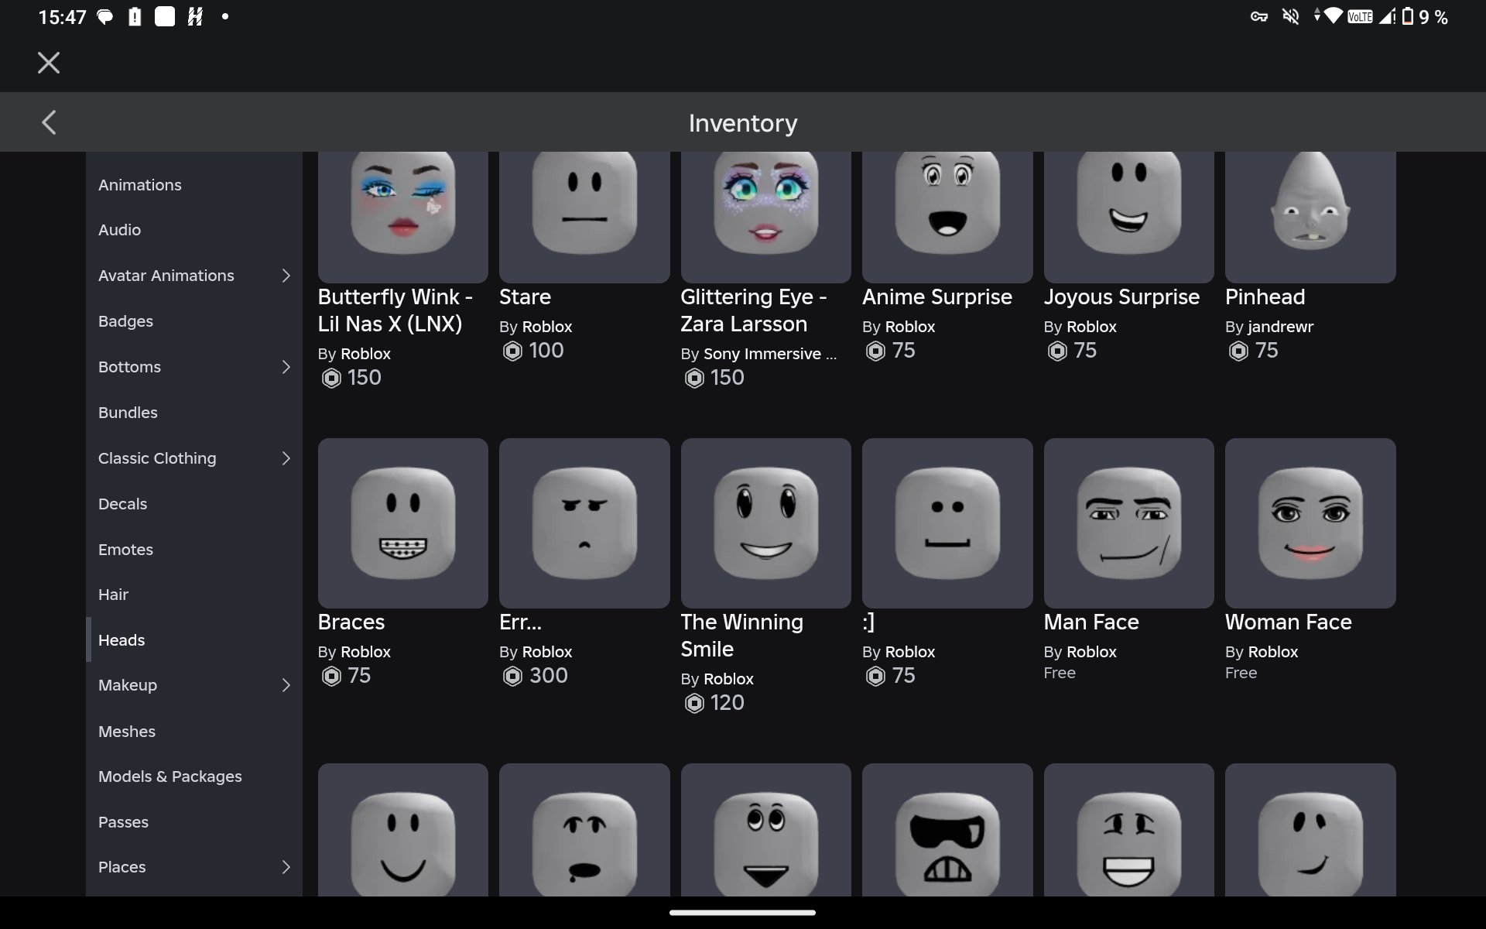Select the Bundles category

click(193, 413)
